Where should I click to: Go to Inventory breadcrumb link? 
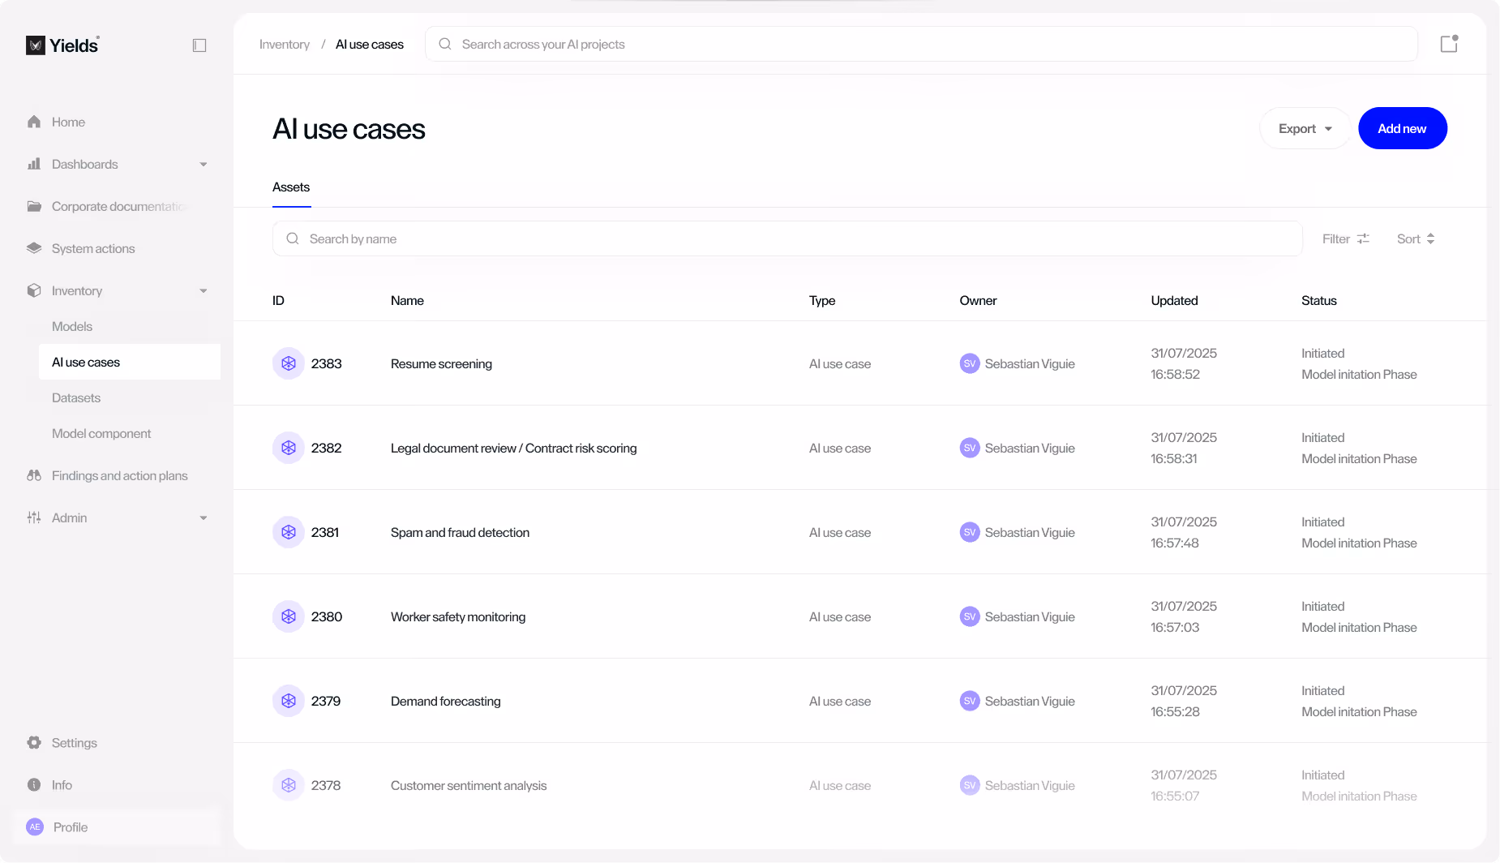click(x=285, y=44)
